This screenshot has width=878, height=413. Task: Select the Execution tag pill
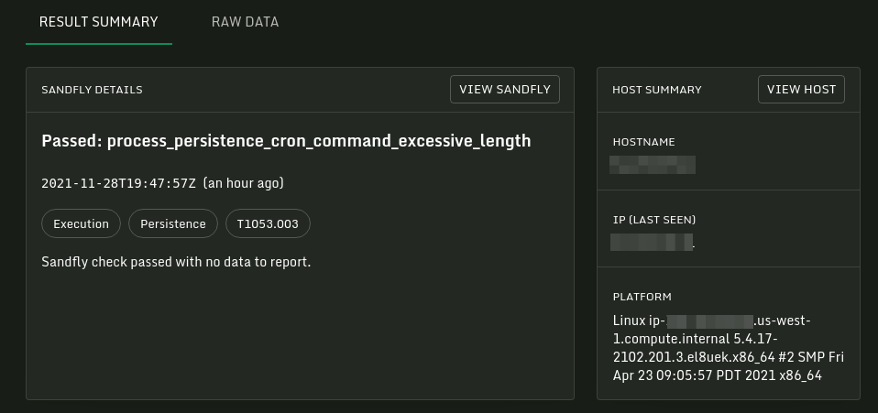pyautogui.click(x=82, y=223)
